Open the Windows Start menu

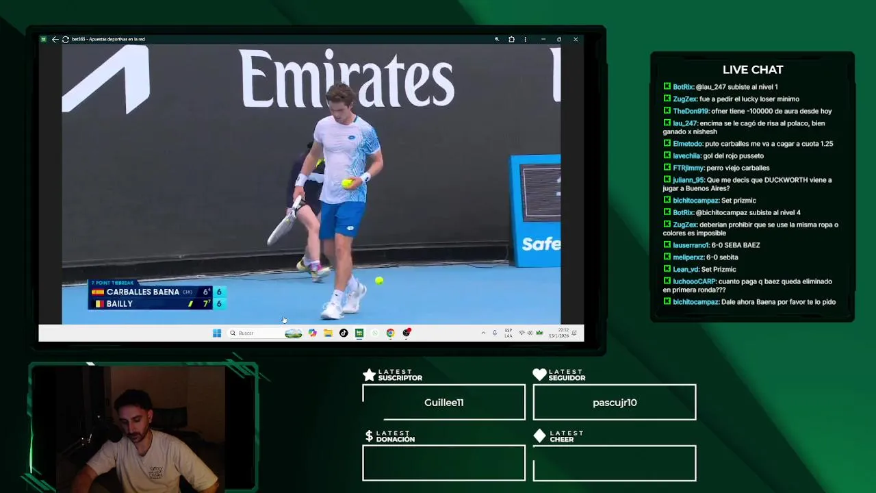217,333
